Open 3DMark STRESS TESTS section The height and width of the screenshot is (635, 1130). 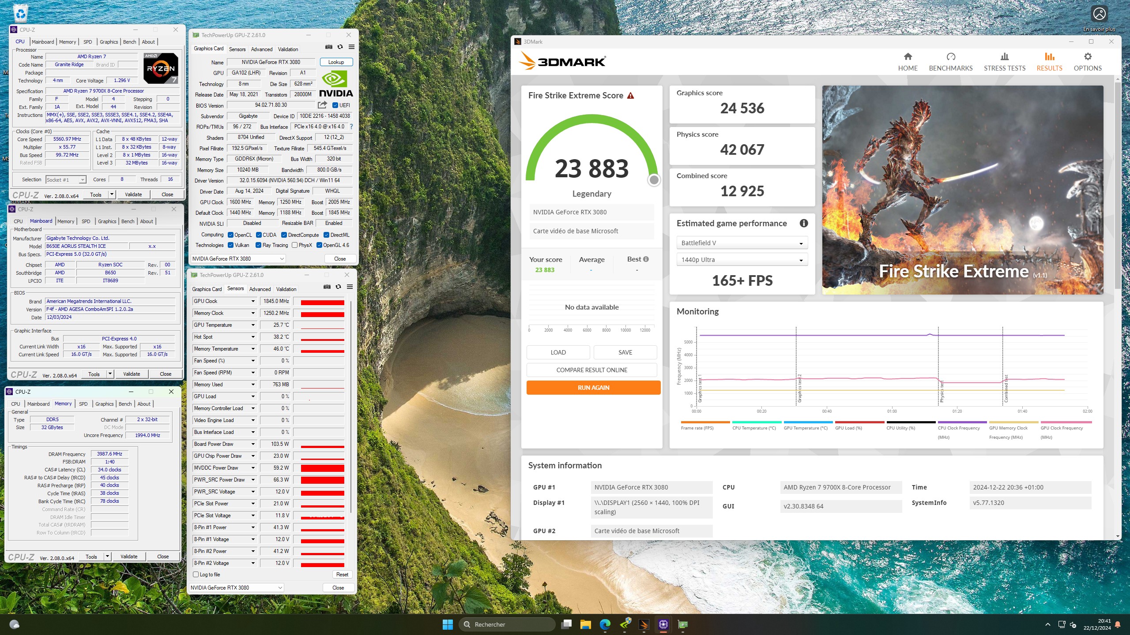[x=1004, y=62]
